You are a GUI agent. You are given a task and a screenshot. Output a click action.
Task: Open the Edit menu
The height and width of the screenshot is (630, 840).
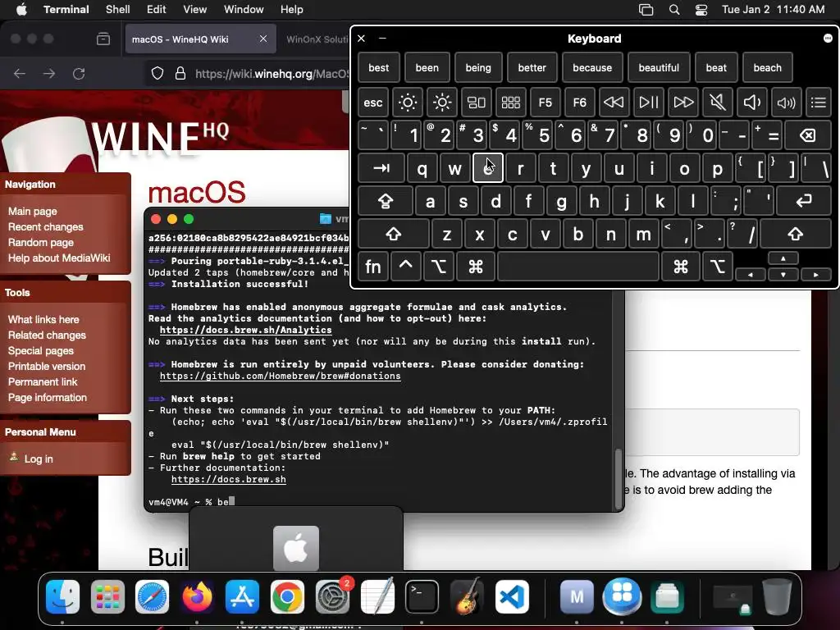tap(157, 10)
